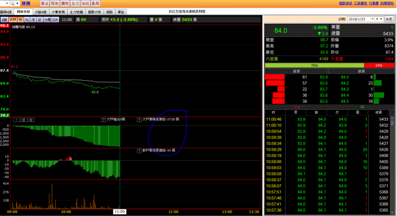Viewport: 397px width, 216px height.
Task: Click the 10:59:29 tick row
Action: [x=327, y=150]
